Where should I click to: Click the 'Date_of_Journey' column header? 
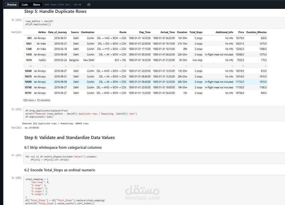[x=57, y=32]
